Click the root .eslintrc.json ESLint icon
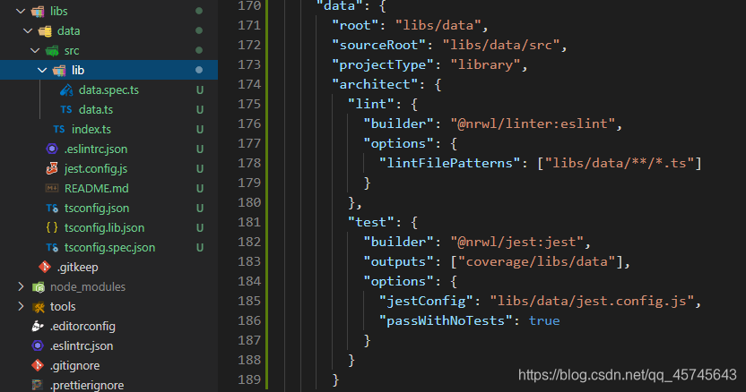This screenshot has height=392, width=746. 38,346
